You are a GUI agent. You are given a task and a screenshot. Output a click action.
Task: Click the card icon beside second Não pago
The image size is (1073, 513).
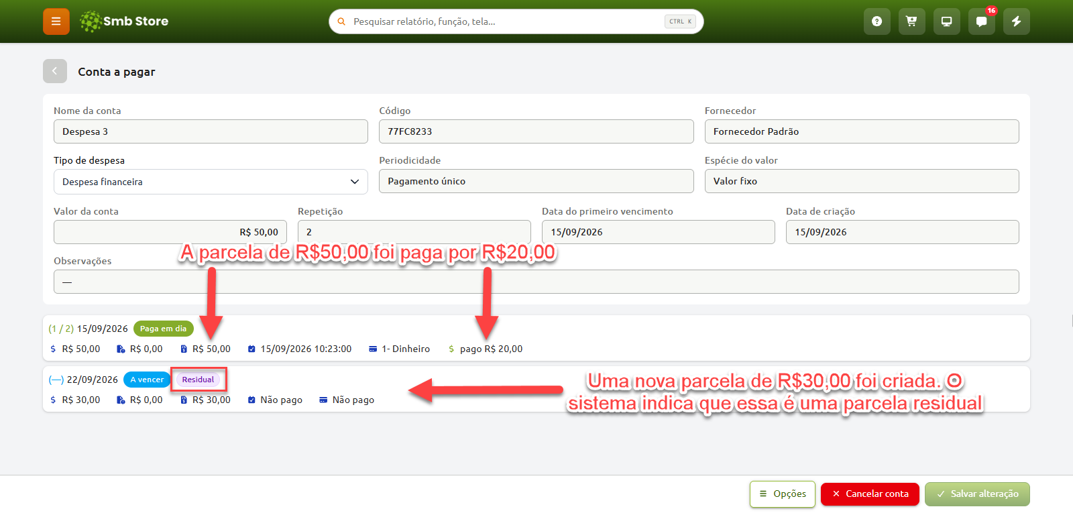[x=323, y=400]
